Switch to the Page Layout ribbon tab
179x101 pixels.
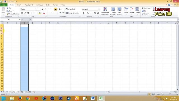click(29, 5)
